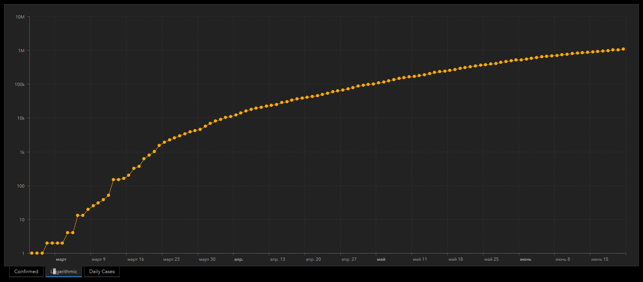643x282 pixels.
Task: Click the 10M label on vertical axis
Action: coord(20,17)
